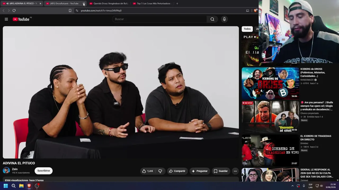The image size is (339, 190).
Task: Click the microphone icon in system tray
Action: pyautogui.click(x=304, y=186)
